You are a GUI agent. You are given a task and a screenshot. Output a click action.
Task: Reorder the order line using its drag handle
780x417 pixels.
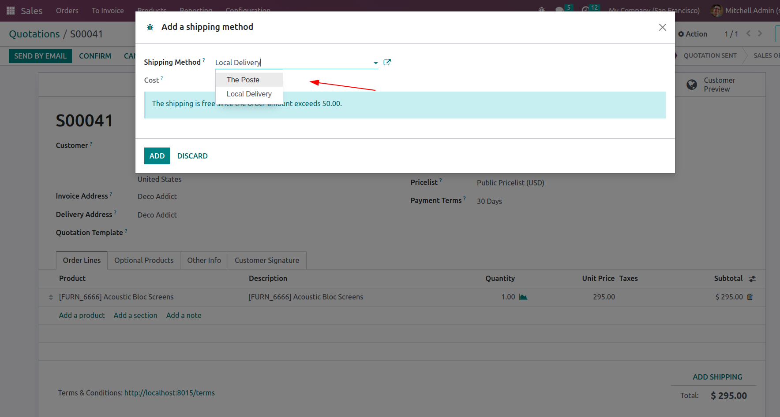(x=51, y=297)
